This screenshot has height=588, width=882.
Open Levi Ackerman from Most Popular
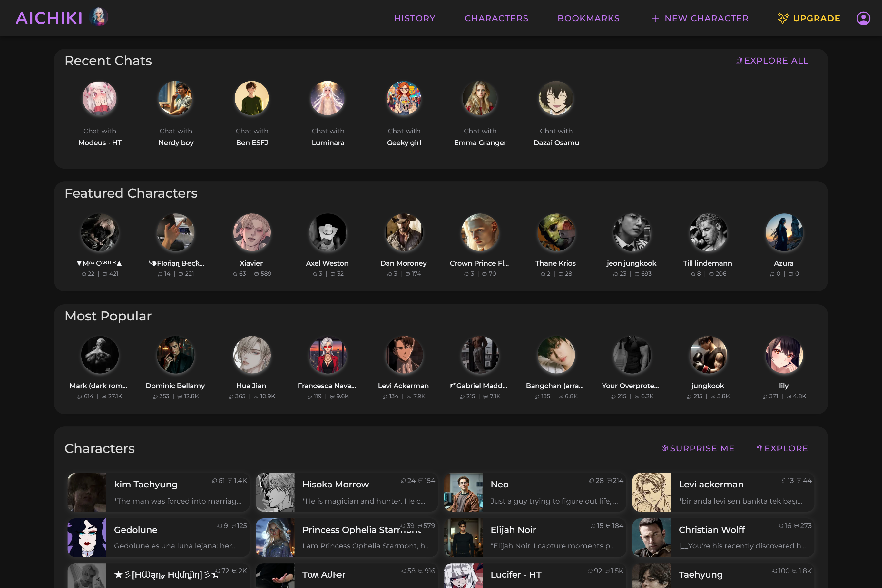click(404, 355)
